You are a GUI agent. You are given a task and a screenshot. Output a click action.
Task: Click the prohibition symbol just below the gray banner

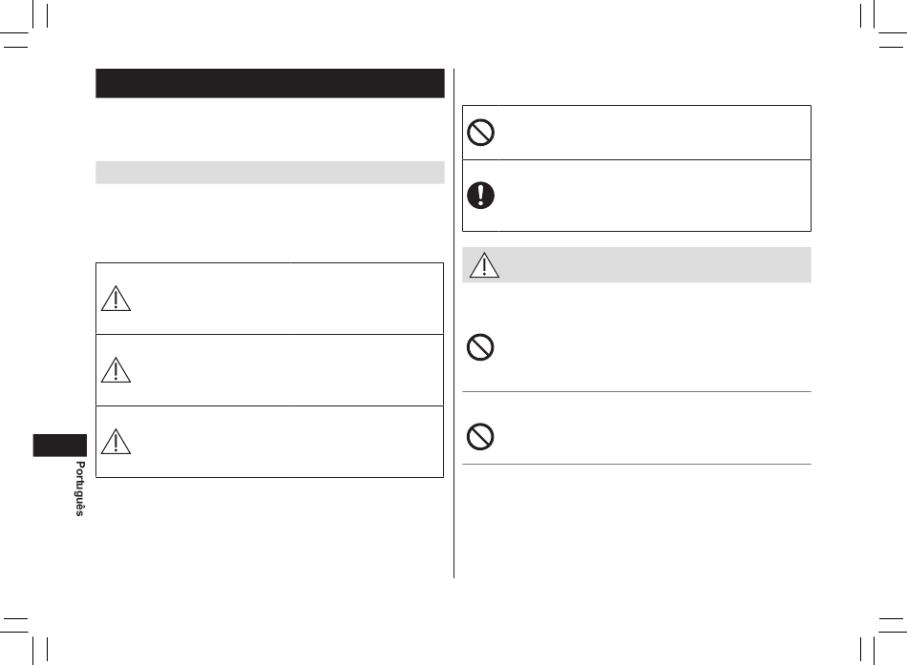pyautogui.click(x=480, y=347)
